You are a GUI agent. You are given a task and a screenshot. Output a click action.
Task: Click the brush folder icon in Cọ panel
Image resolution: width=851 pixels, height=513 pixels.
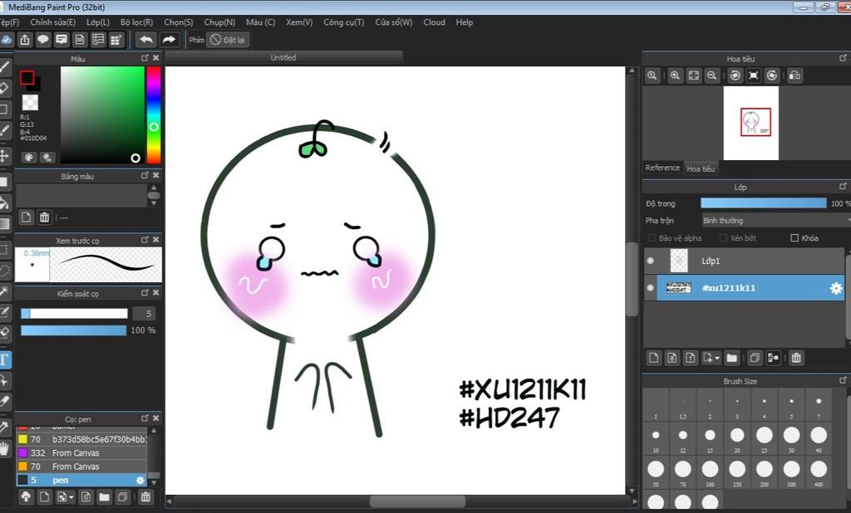coord(104,496)
